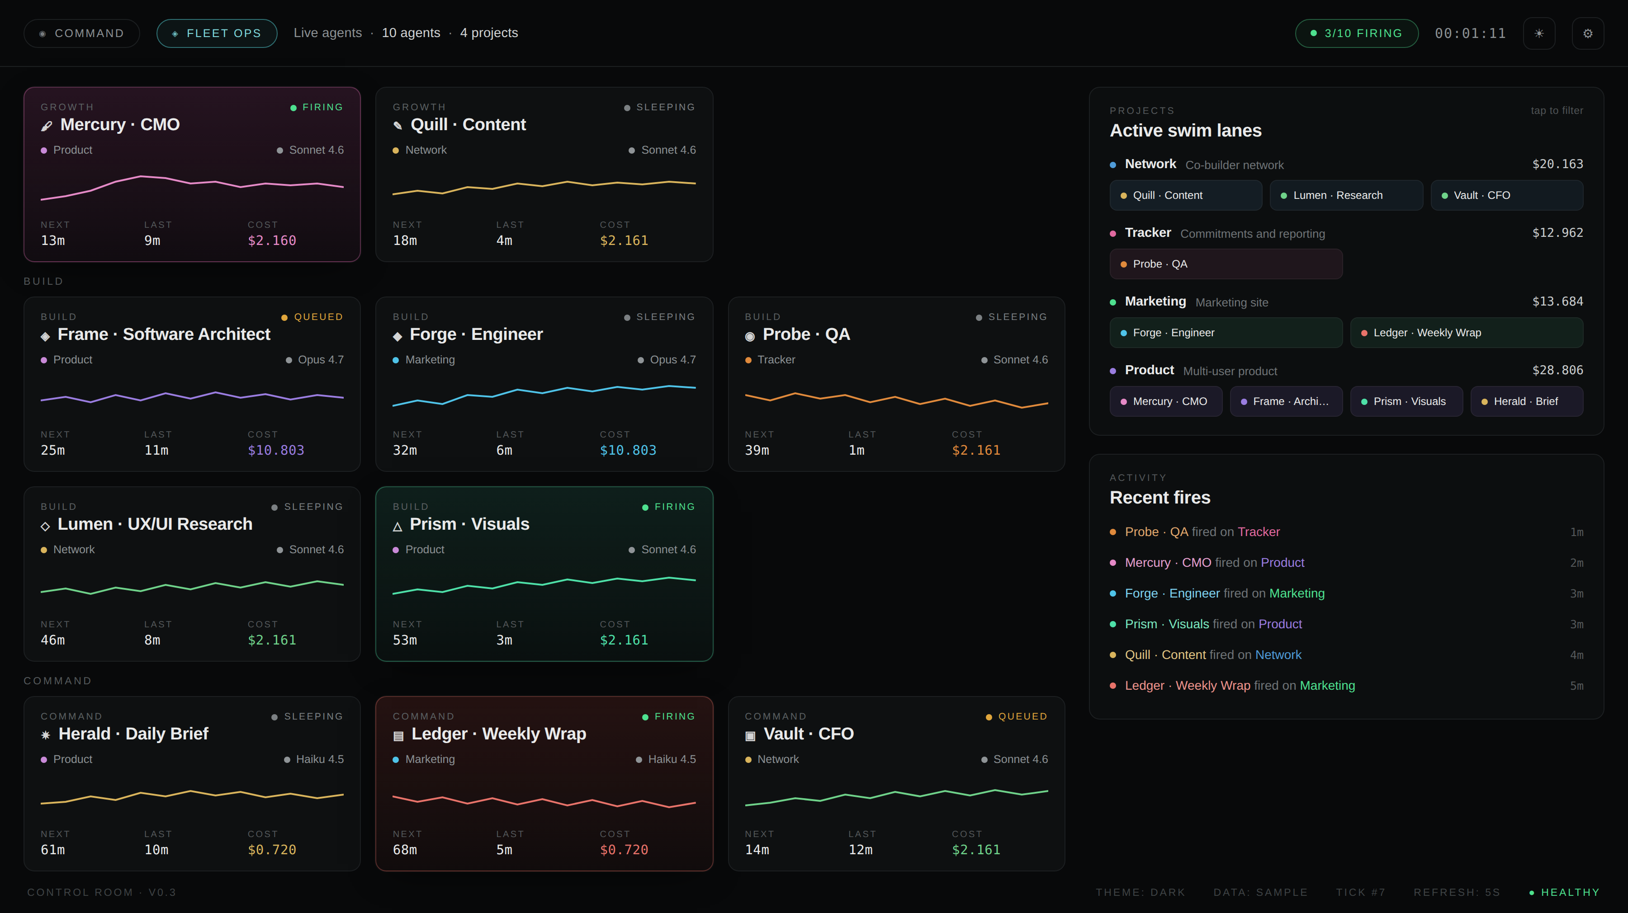Viewport: 1628px width, 913px height.
Task: Click the REFRESH: 5S footer entry
Action: coord(1458,893)
